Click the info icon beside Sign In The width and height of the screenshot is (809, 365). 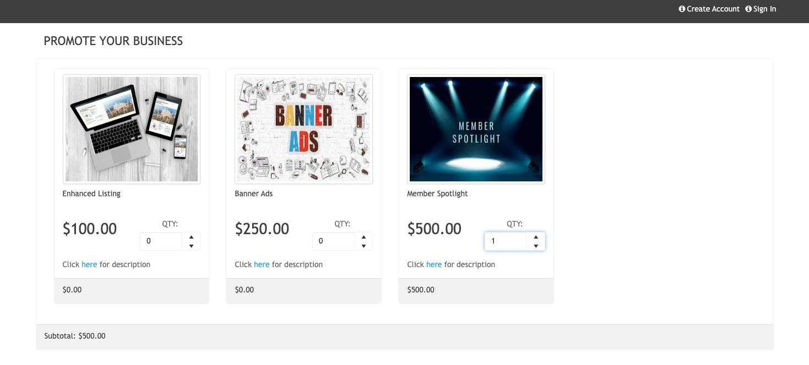[748, 9]
